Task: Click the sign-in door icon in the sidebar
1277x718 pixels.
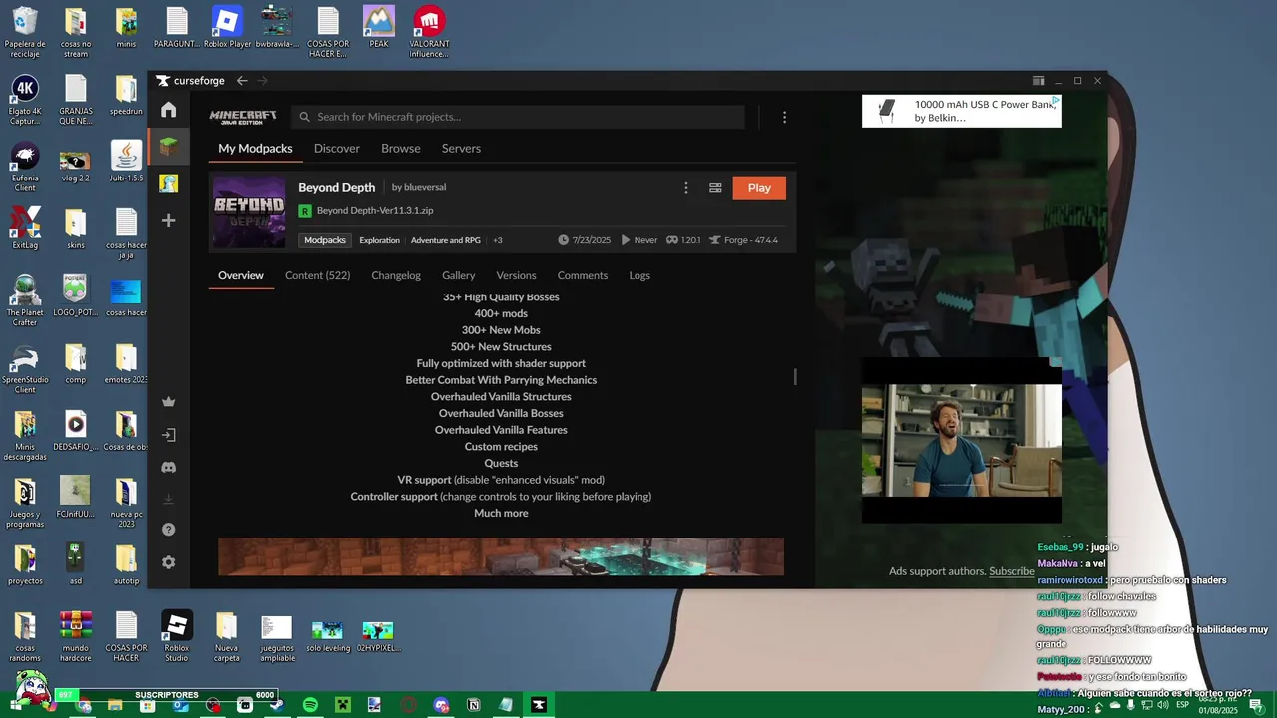Action: coord(168,435)
